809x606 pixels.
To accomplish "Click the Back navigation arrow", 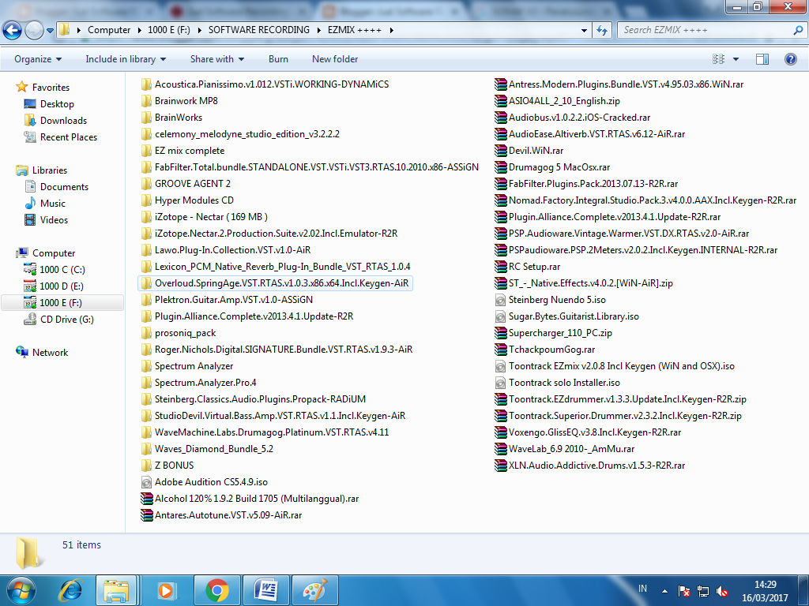I will click(x=13, y=31).
